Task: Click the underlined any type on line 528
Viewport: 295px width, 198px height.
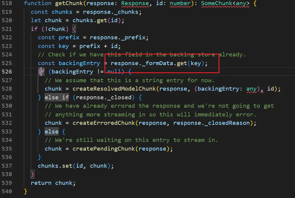Action: coord(251,89)
